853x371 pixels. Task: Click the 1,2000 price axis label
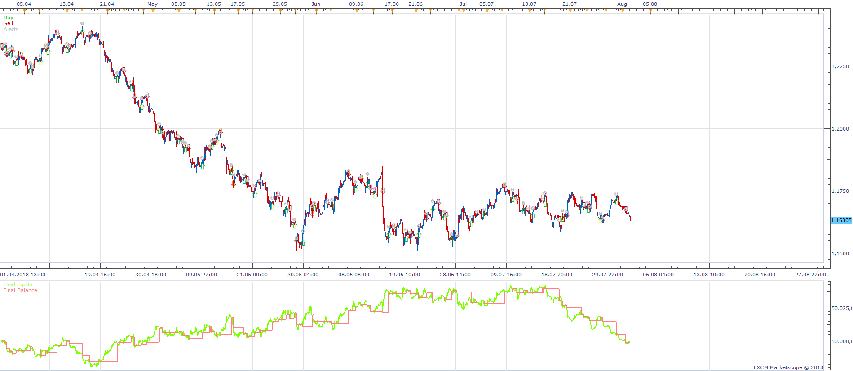(x=840, y=129)
